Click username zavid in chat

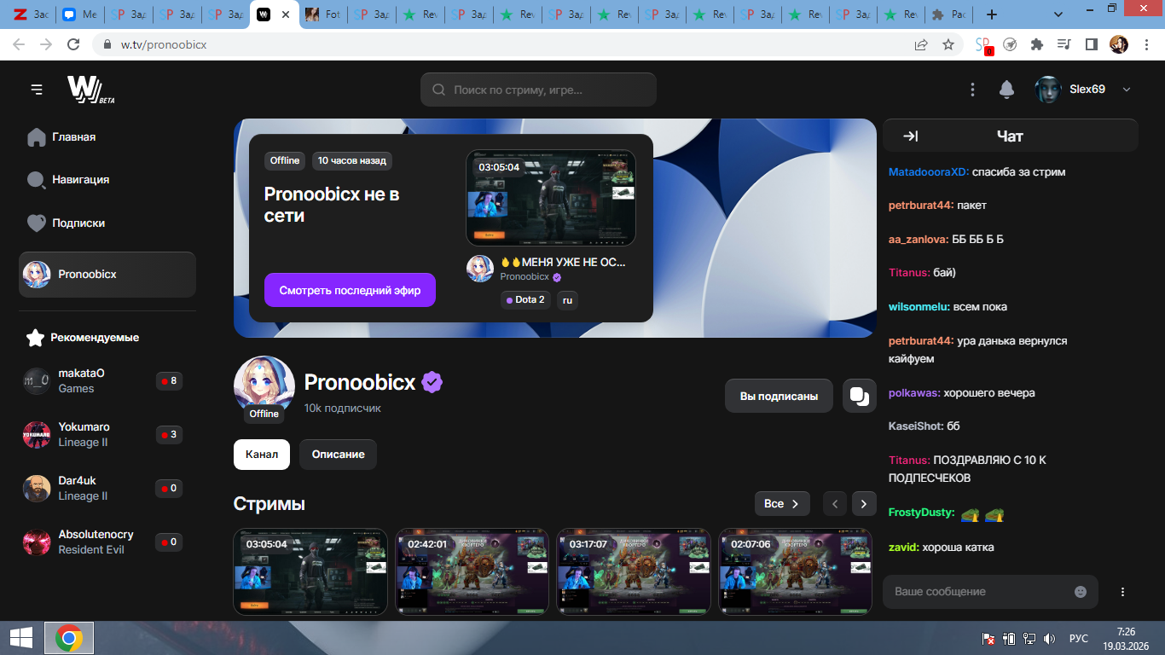904,548
